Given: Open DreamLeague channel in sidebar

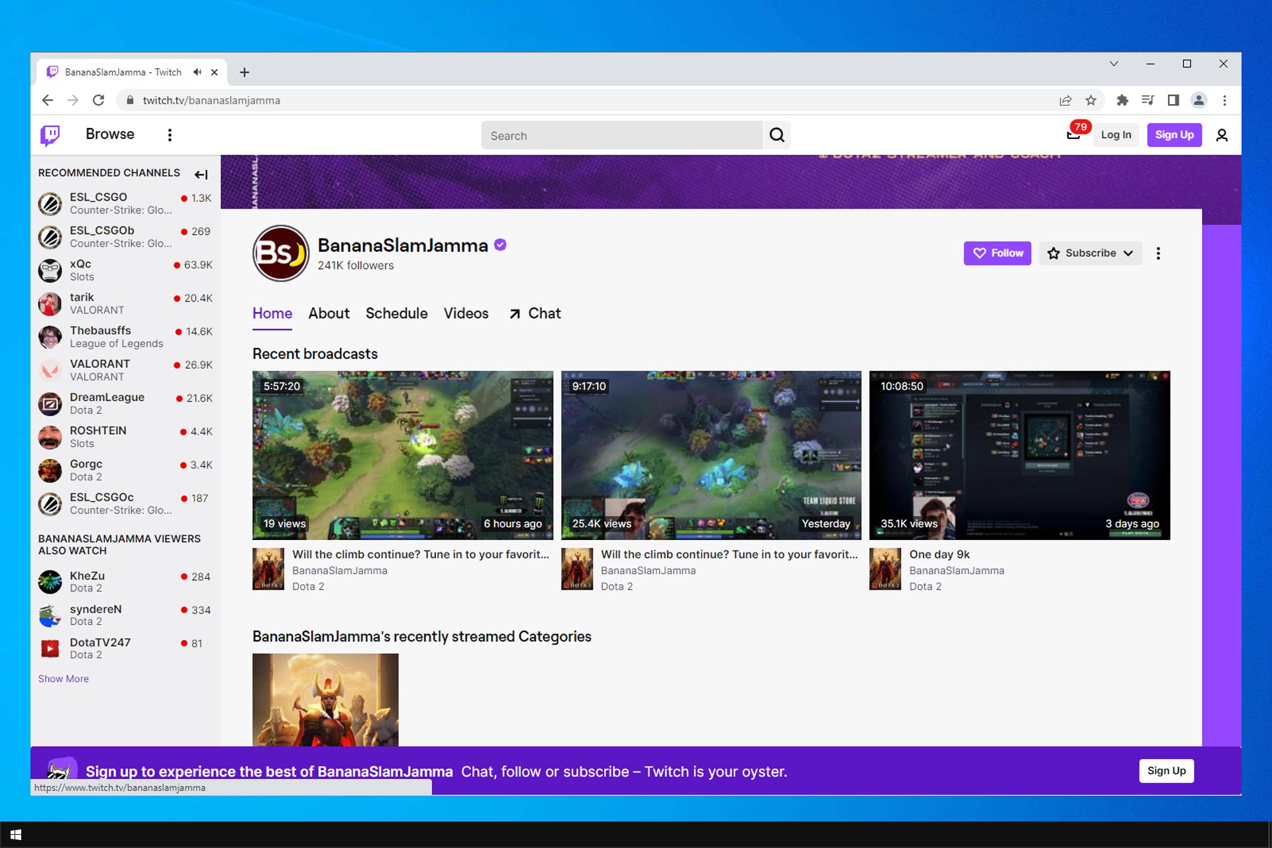Looking at the screenshot, I should tap(125, 403).
